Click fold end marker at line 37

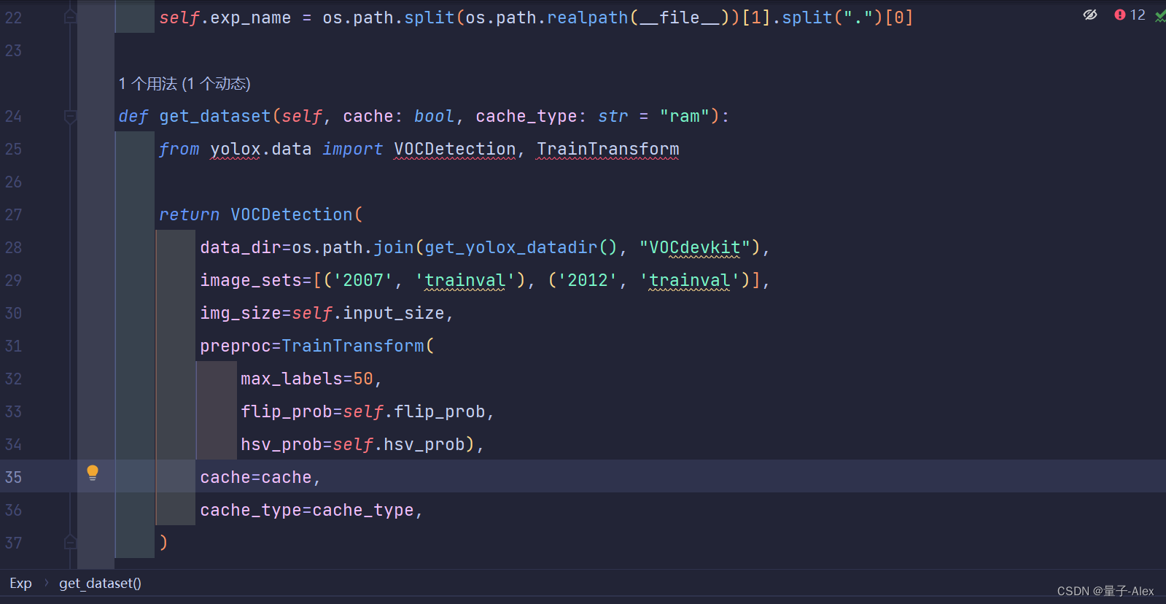[71, 542]
